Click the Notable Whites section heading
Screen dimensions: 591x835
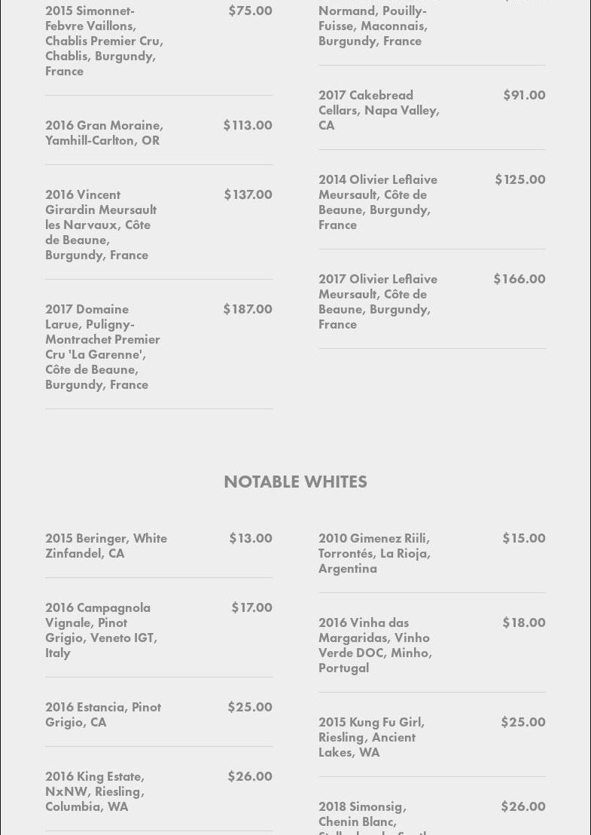pos(295,482)
